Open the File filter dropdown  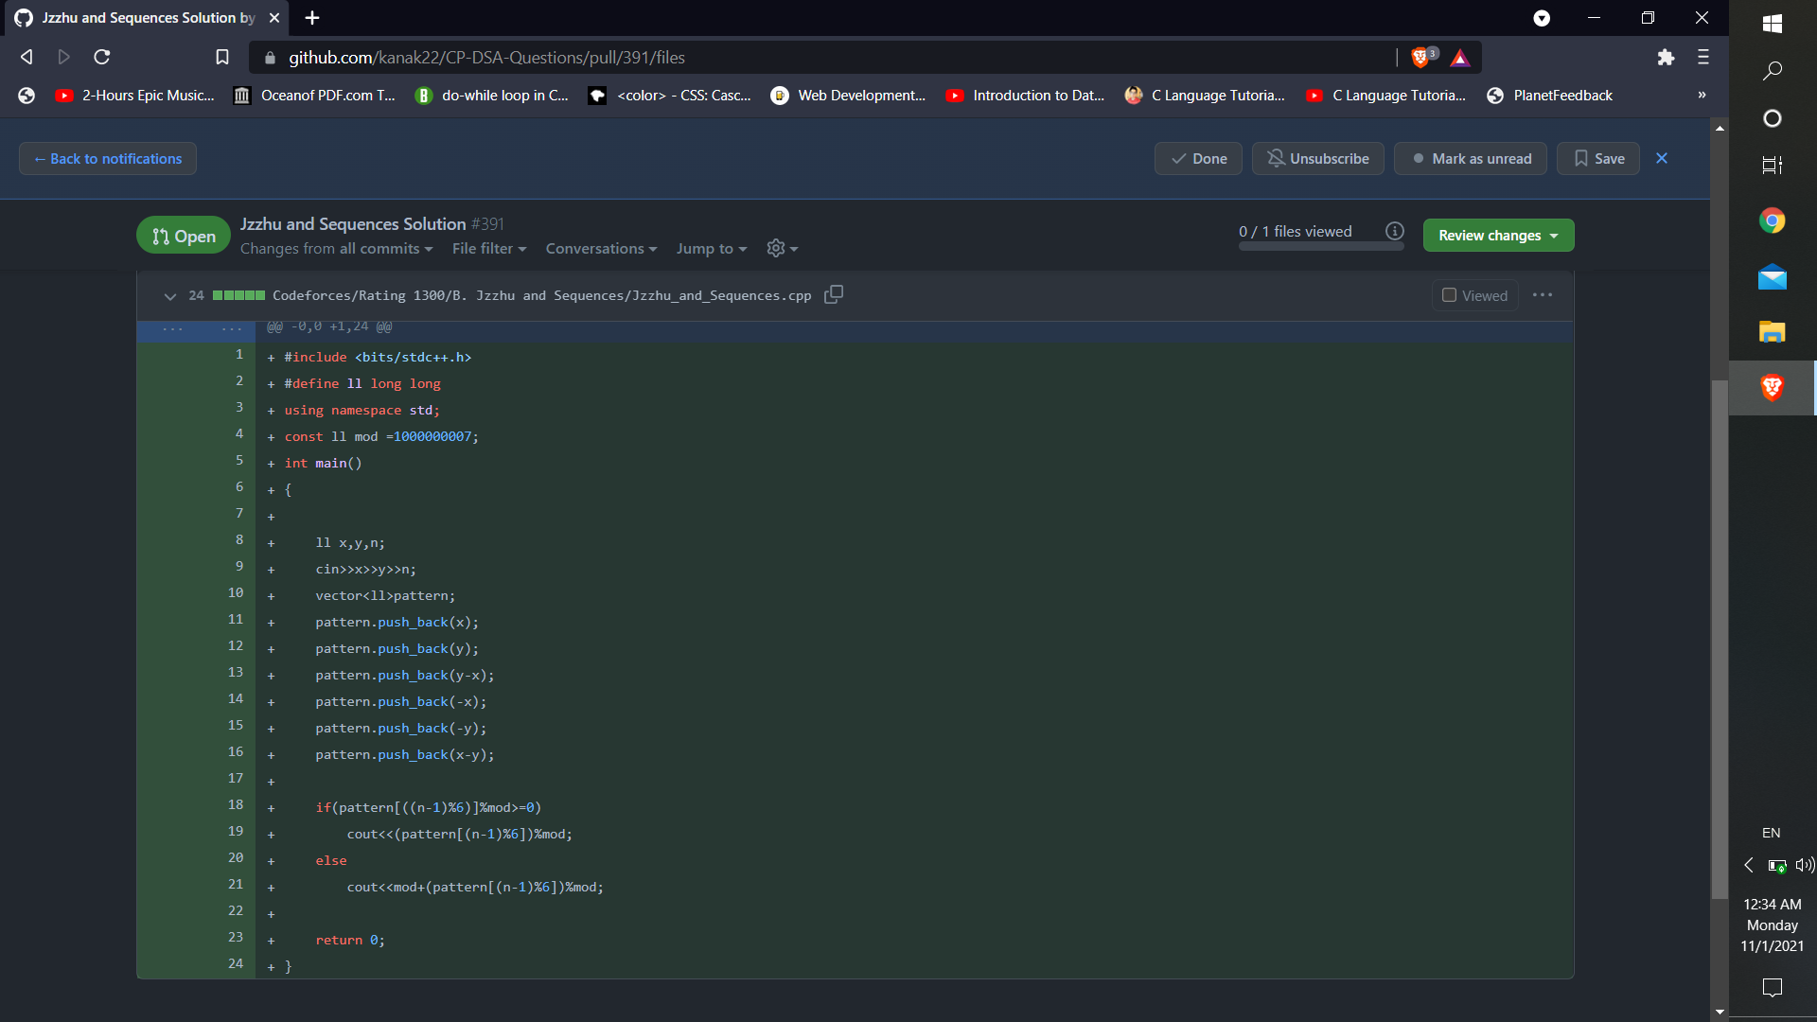pos(488,248)
